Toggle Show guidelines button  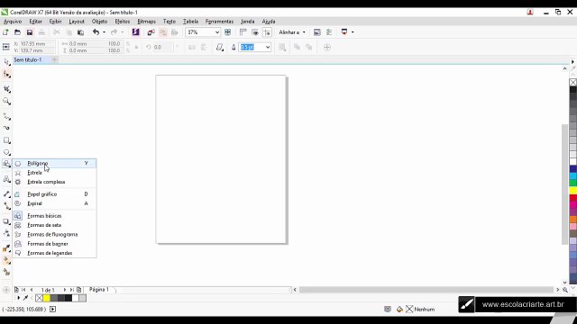(x=267, y=32)
